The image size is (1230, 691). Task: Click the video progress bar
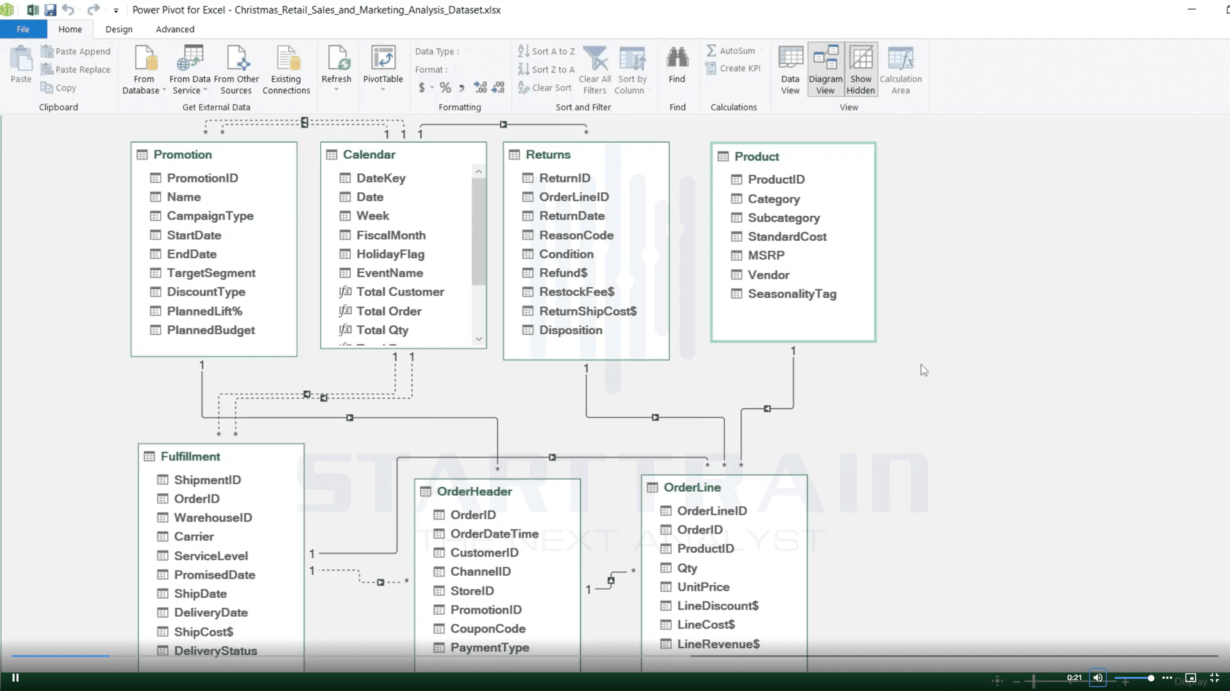click(x=614, y=656)
